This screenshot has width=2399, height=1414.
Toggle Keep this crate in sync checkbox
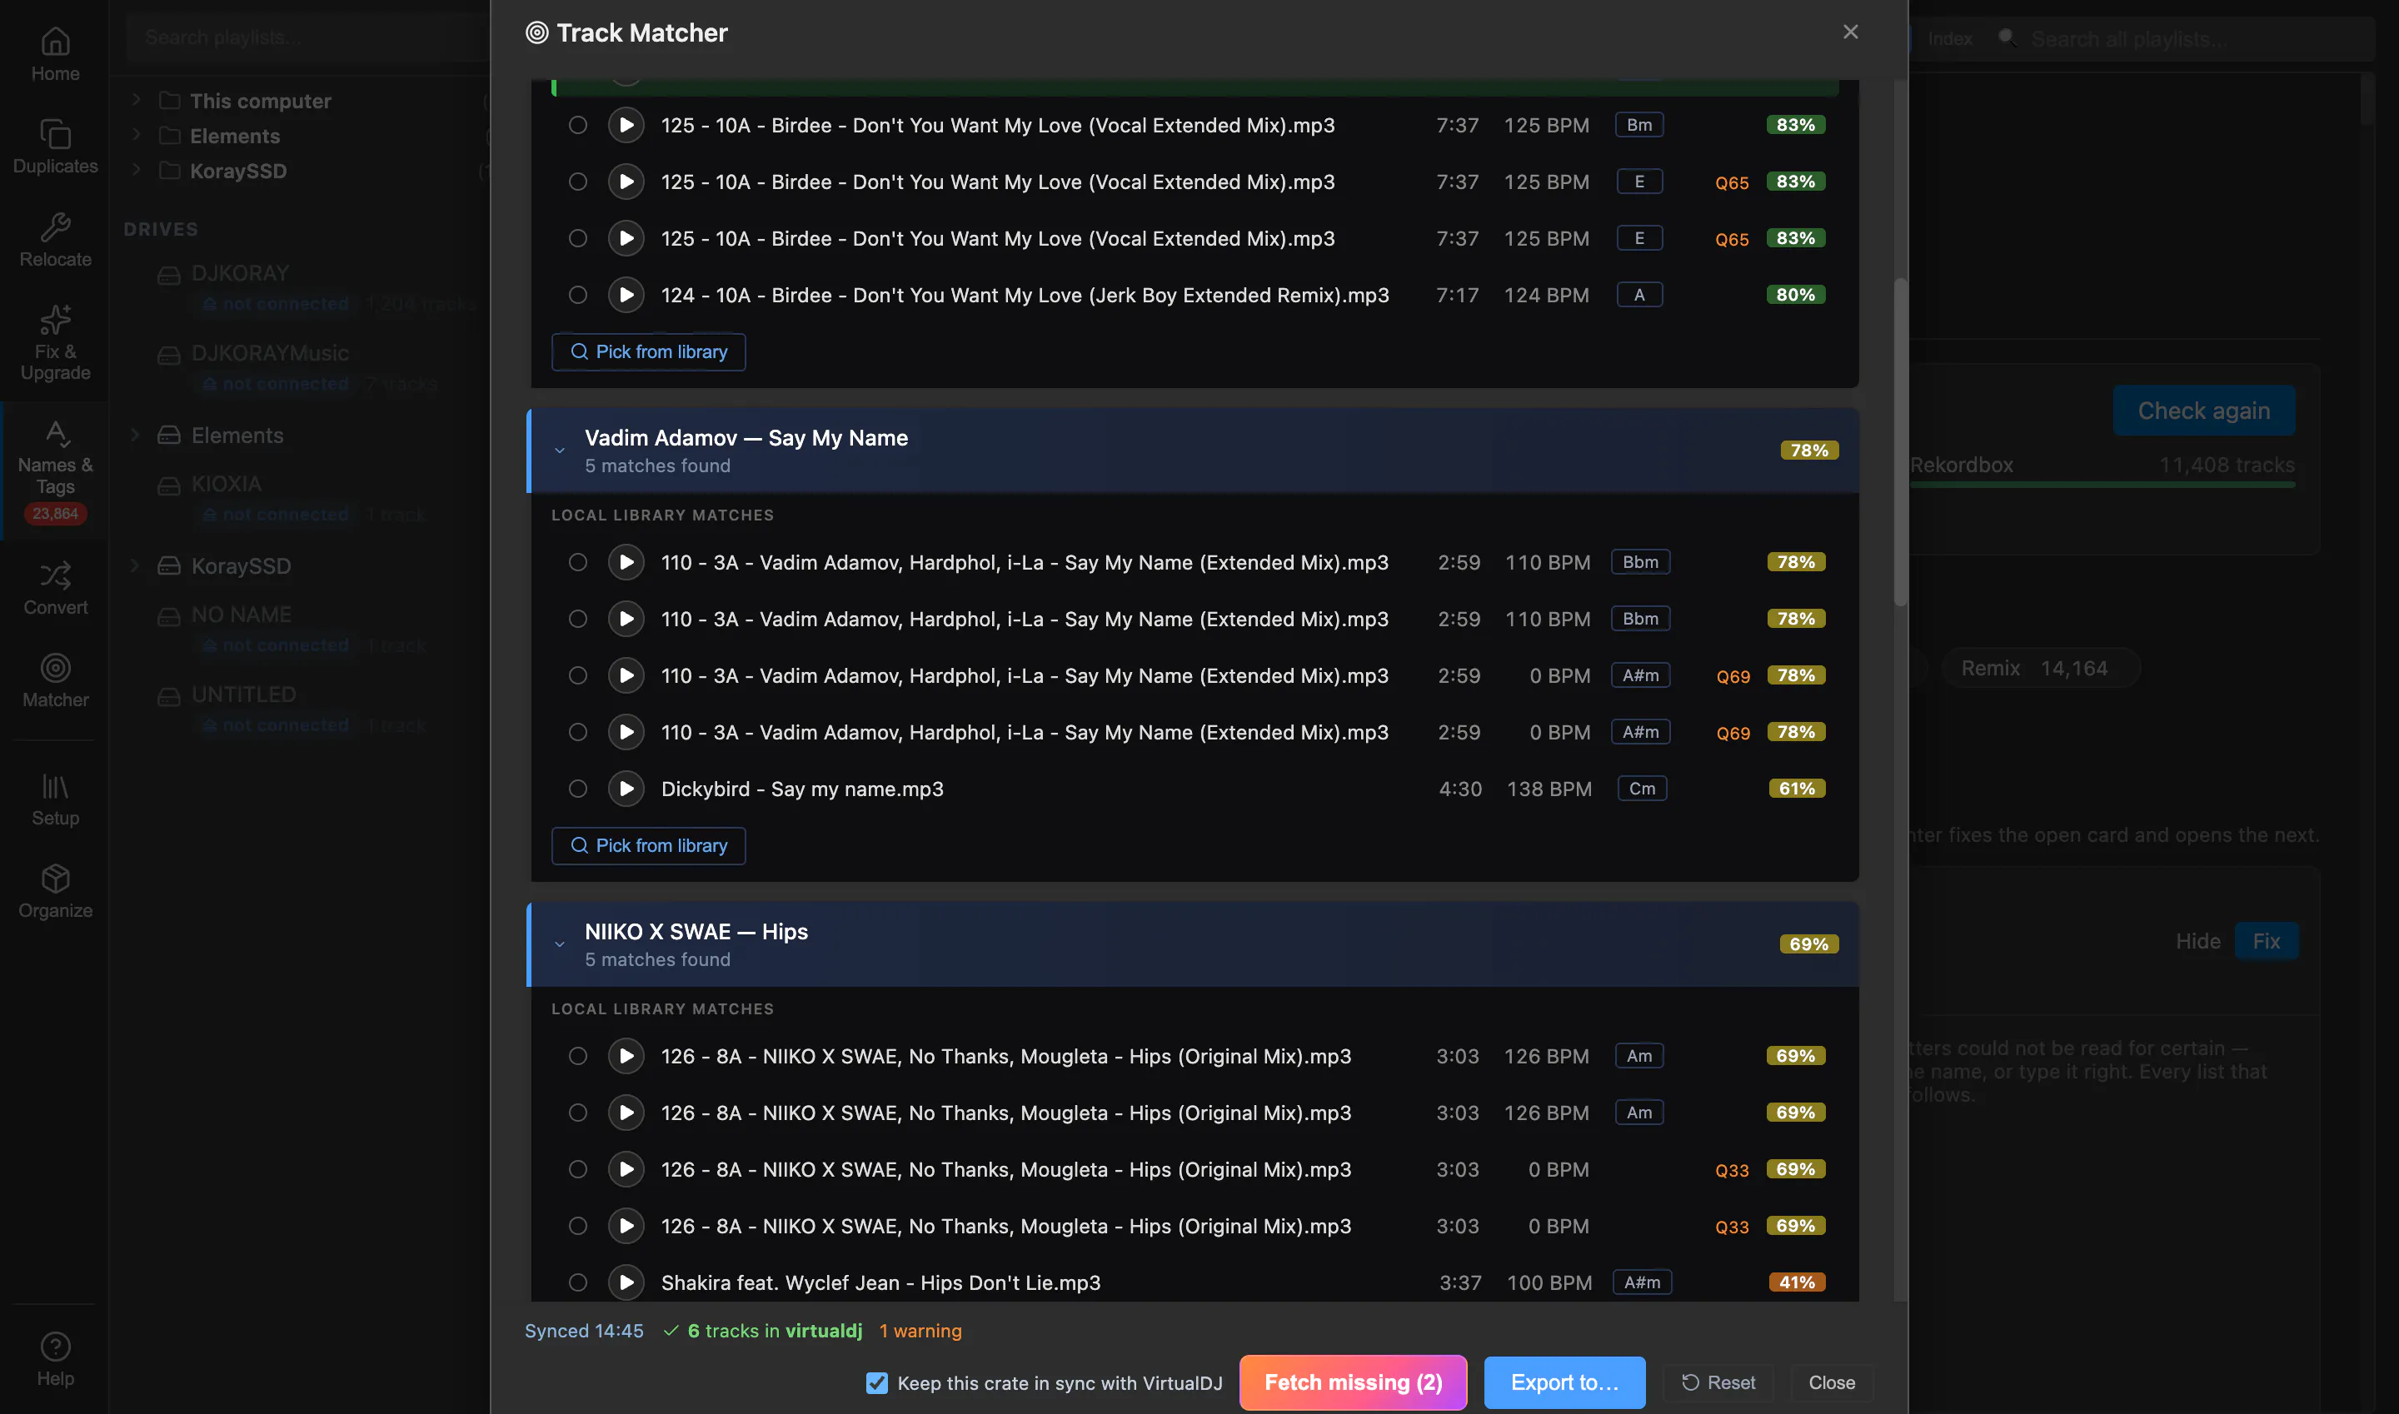click(x=877, y=1382)
